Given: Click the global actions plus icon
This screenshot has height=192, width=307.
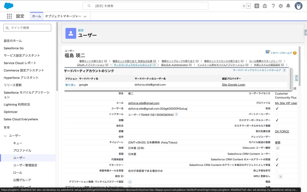Looking at the screenshot, I should coord(257,6).
